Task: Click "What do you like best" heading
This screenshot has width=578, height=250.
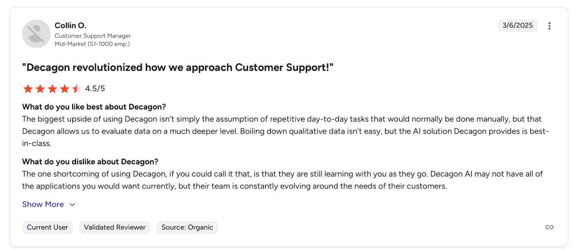Action: pyautogui.click(x=94, y=107)
